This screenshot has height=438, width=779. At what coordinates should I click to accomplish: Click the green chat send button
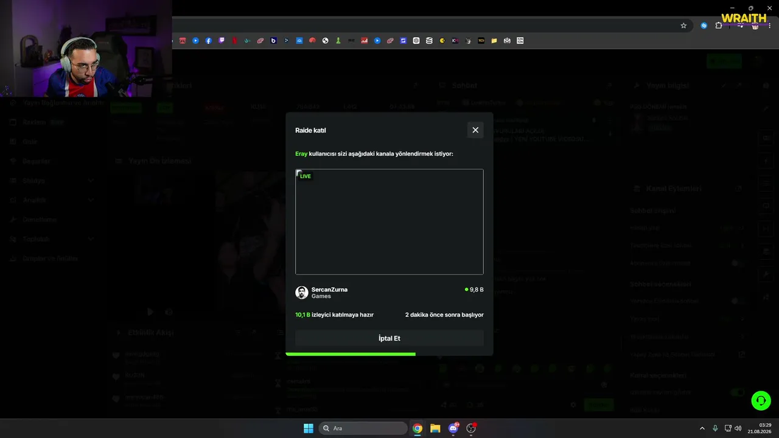point(598,405)
